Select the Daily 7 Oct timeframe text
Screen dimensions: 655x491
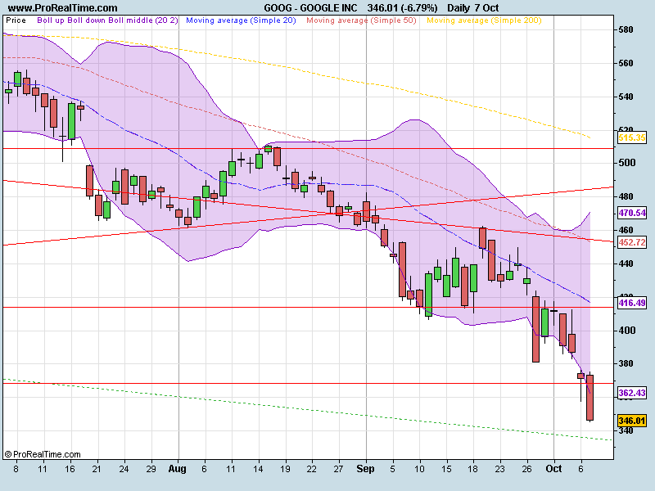point(473,8)
